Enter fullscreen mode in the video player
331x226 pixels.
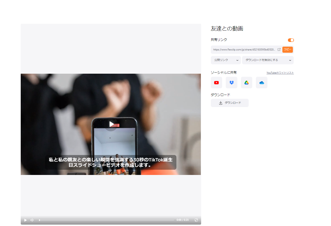coord(196,220)
